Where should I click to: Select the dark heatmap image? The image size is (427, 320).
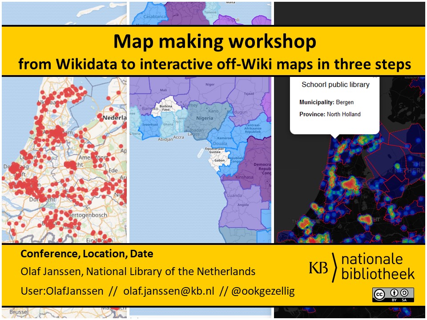350,160
